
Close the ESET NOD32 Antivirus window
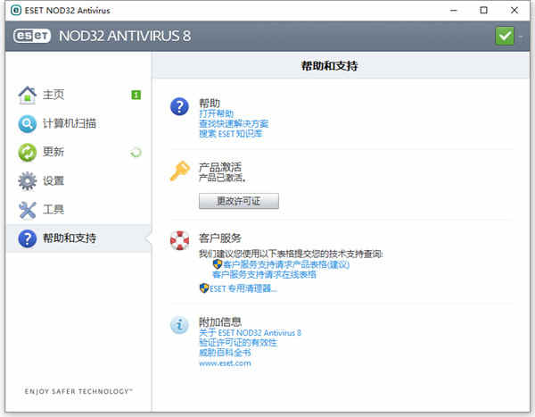(x=514, y=10)
